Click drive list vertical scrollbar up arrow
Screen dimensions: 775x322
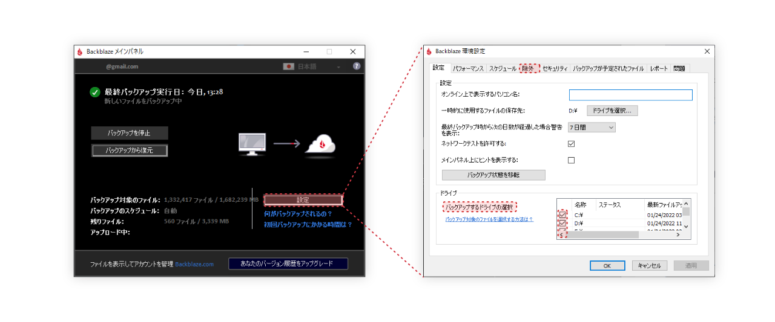pyautogui.click(x=686, y=203)
